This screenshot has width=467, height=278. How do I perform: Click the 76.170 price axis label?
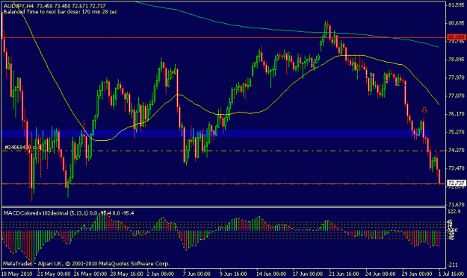coord(456,114)
